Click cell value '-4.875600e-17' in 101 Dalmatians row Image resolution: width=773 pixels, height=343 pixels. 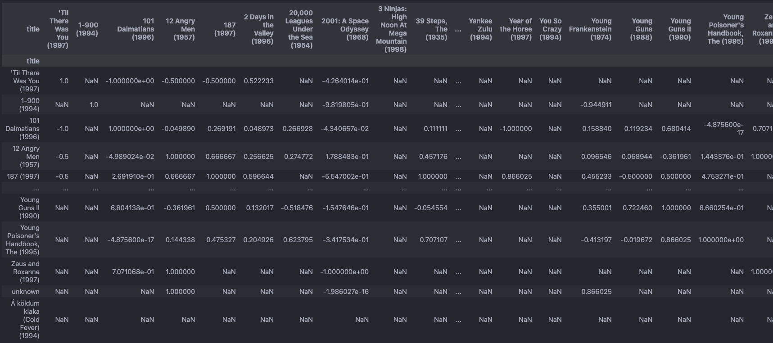click(x=723, y=129)
